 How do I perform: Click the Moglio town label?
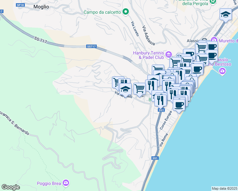(x=41, y=7)
